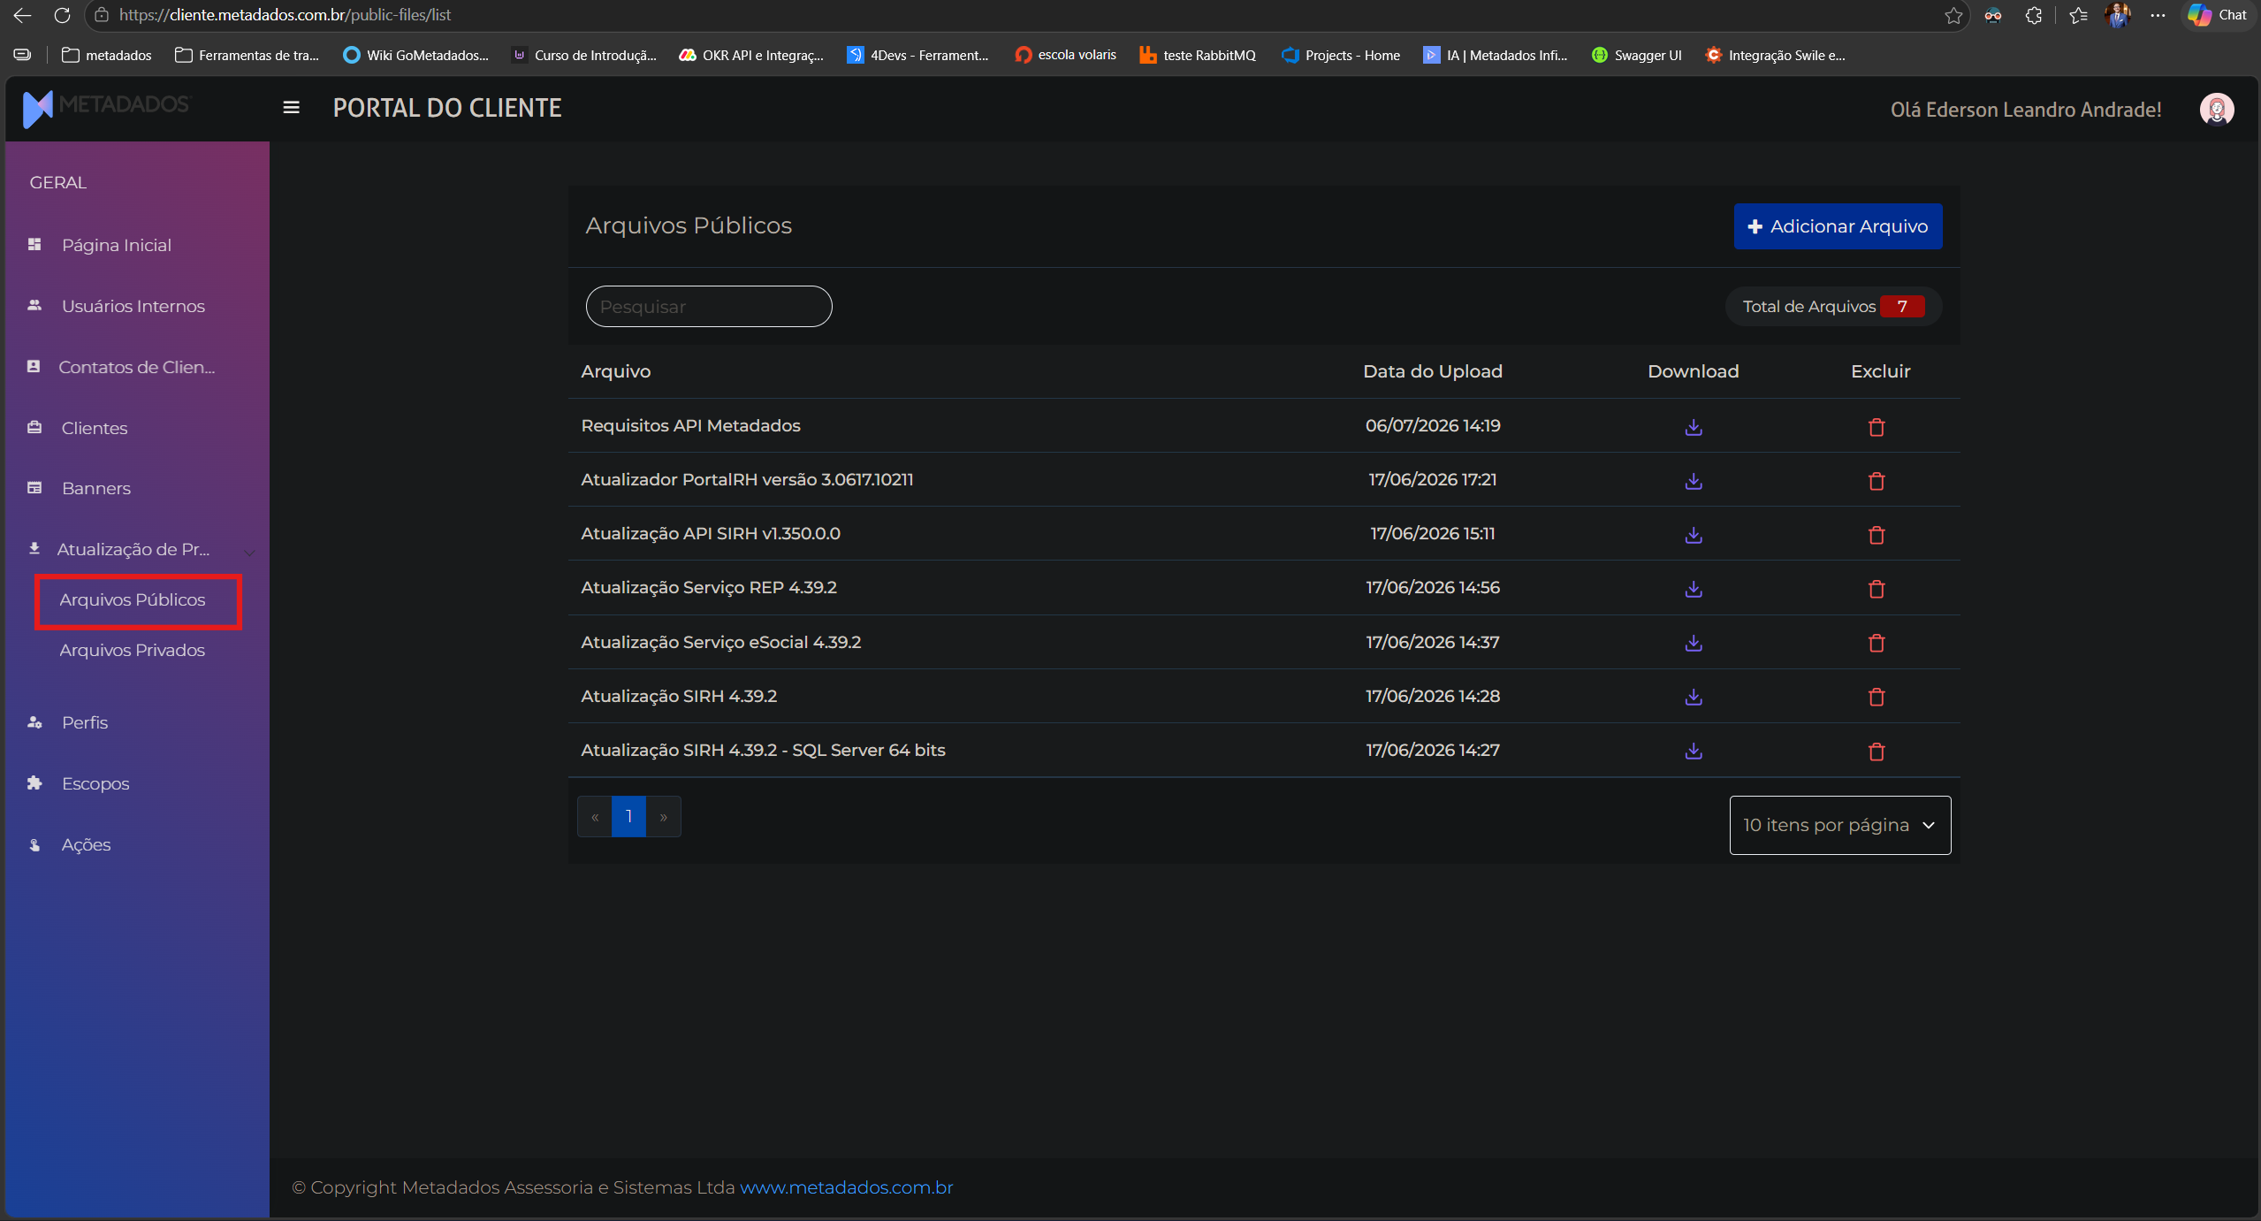The image size is (2261, 1221).
Task: Expand Atualização de Pr... sidebar section
Action: pos(141,549)
